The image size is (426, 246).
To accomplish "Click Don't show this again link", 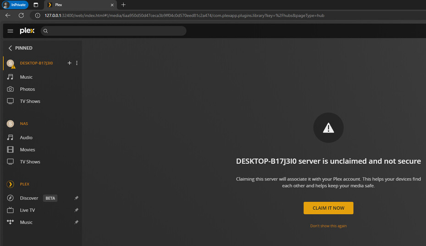I will click(328, 226).
